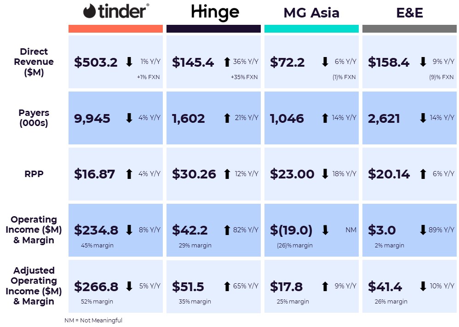Click the gray color bar under E&E
The width and height of the screenshot is (459, 327).
(409, 29)
